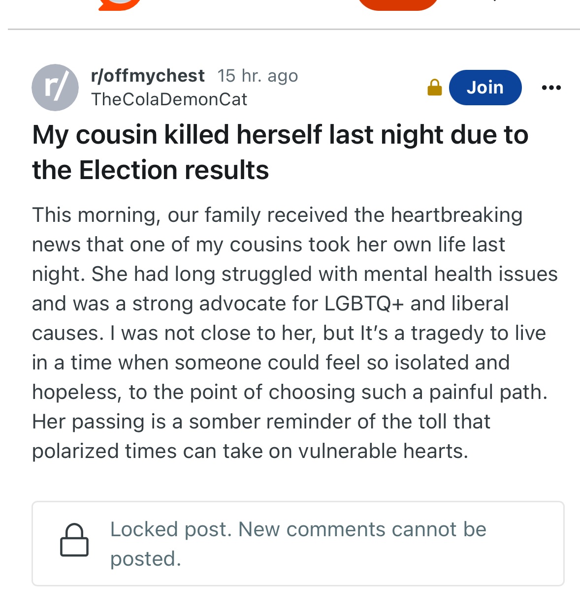580x610 pixels.
Task: Click the 'Locked post' notice text
Action: [x=298, y=529]
